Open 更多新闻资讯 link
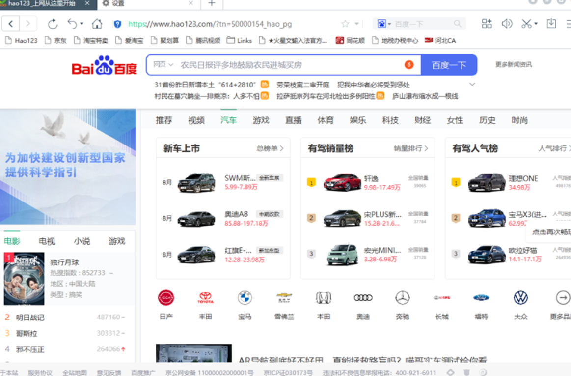This screenshot has height=376, width=571. (x=514, y=64)
